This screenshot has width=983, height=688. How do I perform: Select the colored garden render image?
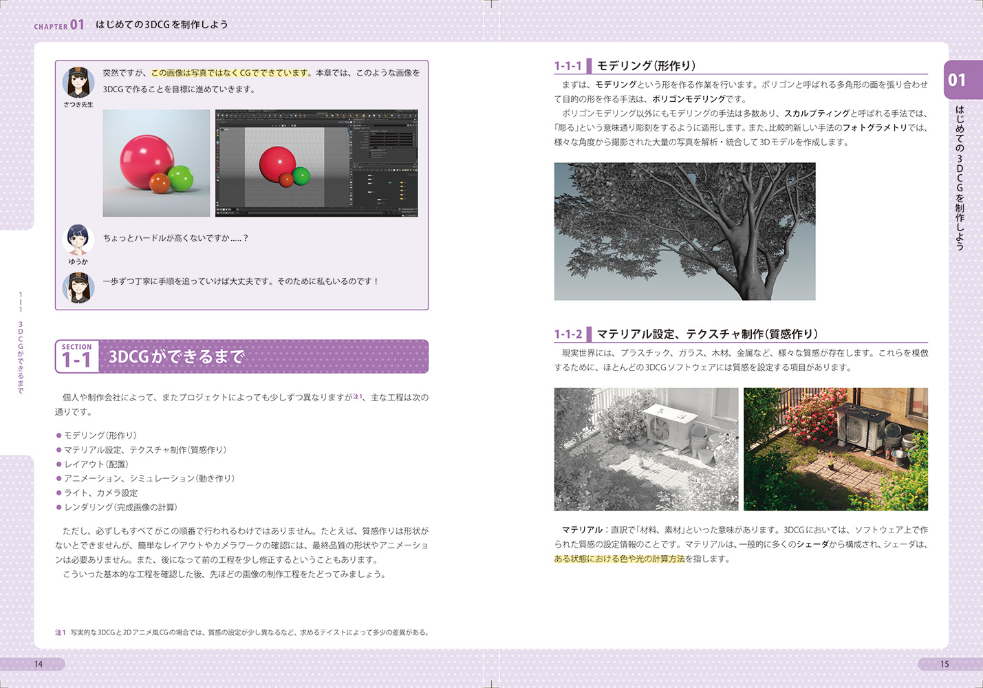coord(835,449)
